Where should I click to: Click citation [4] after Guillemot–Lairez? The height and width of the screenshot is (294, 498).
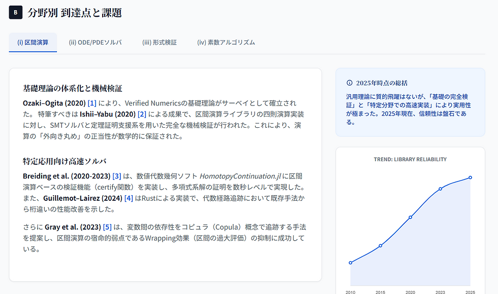coord(128,198)
